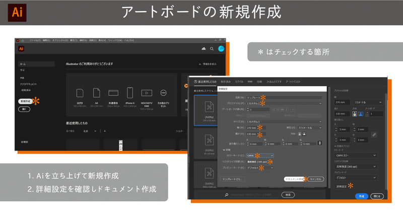
Task: Open the CMYK カラー dropdown in preset panel
Action: pyautogui.click(x=356, y=155)
